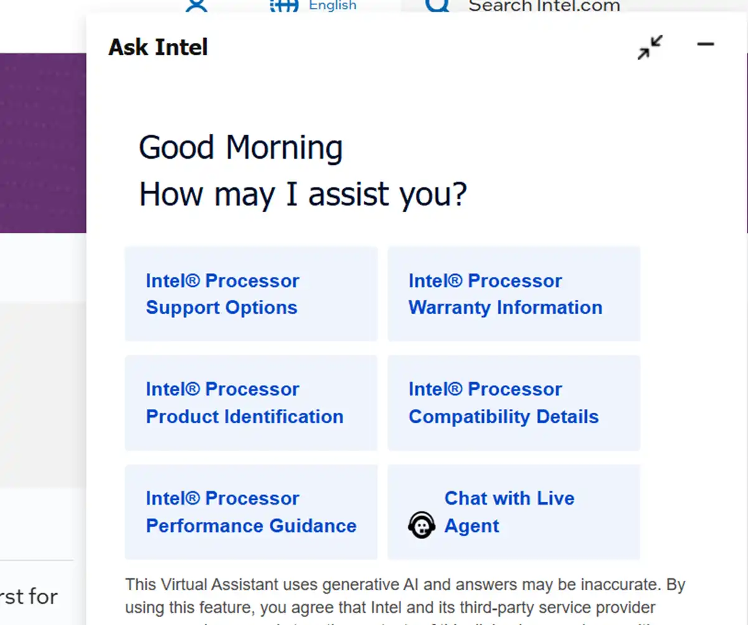The height and width of the screenshot is (625, 748).
Task: Click the purple banner on the left
Action: click(x=42, y=143)
